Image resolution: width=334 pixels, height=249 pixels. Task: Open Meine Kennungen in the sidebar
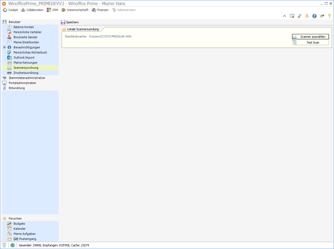(26, 62)
